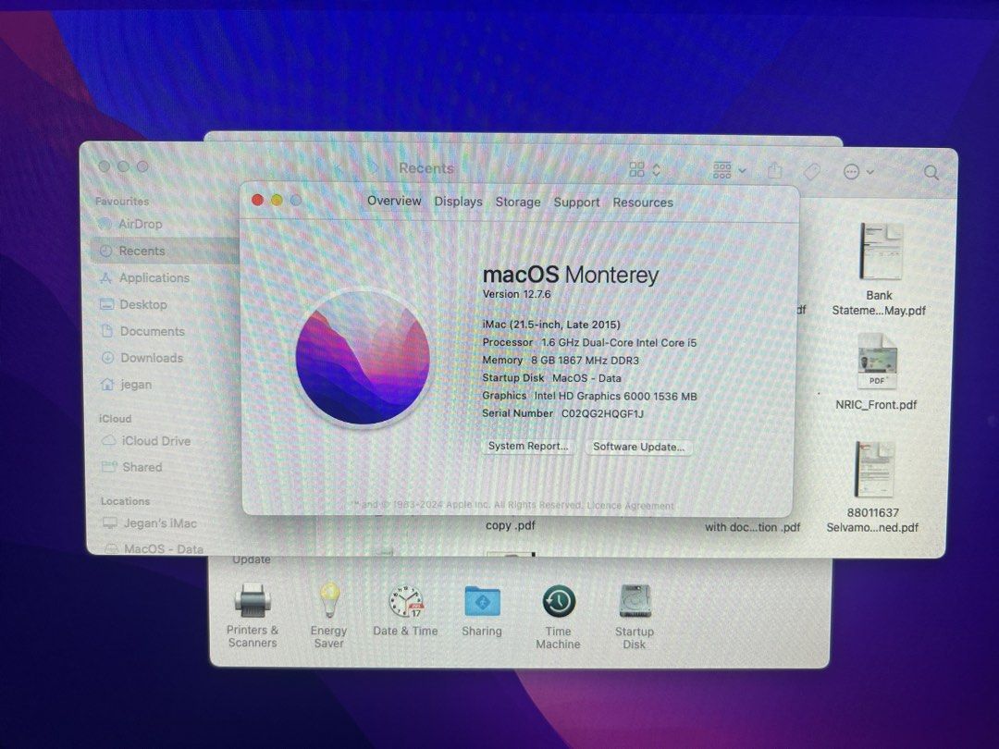Open the Finder group-by dropdown
Image resolution: width=999 pixels, height=749 pixels.
click(729, 170)
